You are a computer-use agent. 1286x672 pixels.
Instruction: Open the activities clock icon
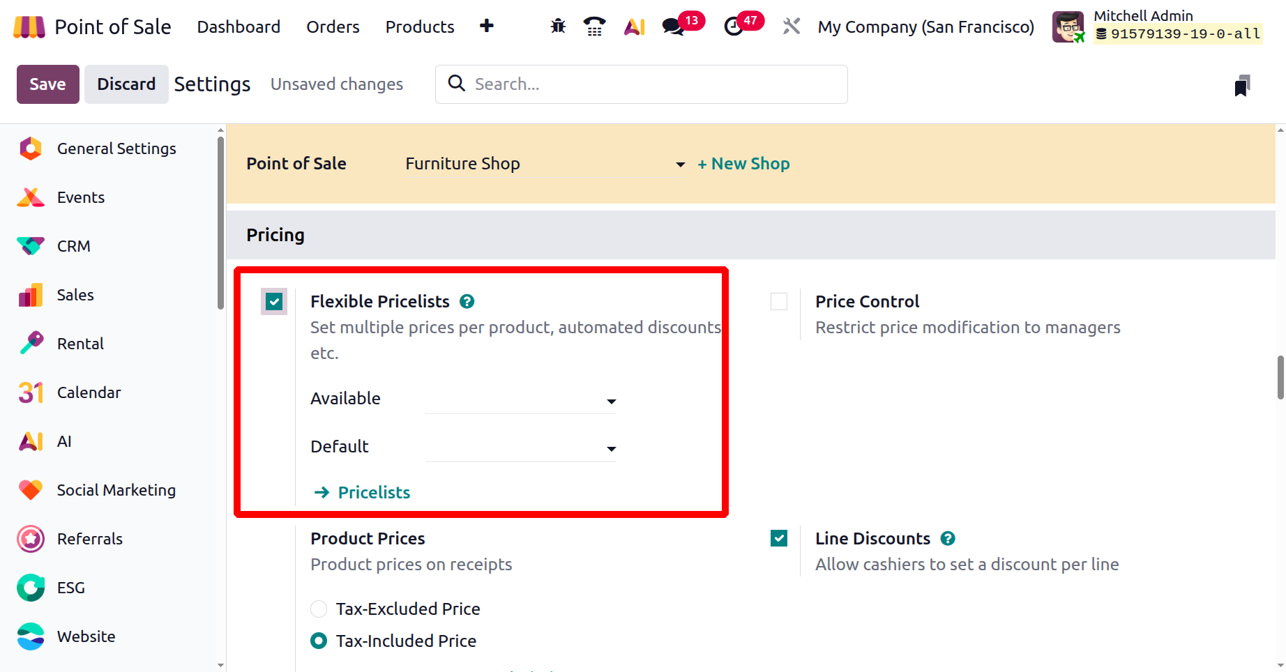click(x=734, y=26)
